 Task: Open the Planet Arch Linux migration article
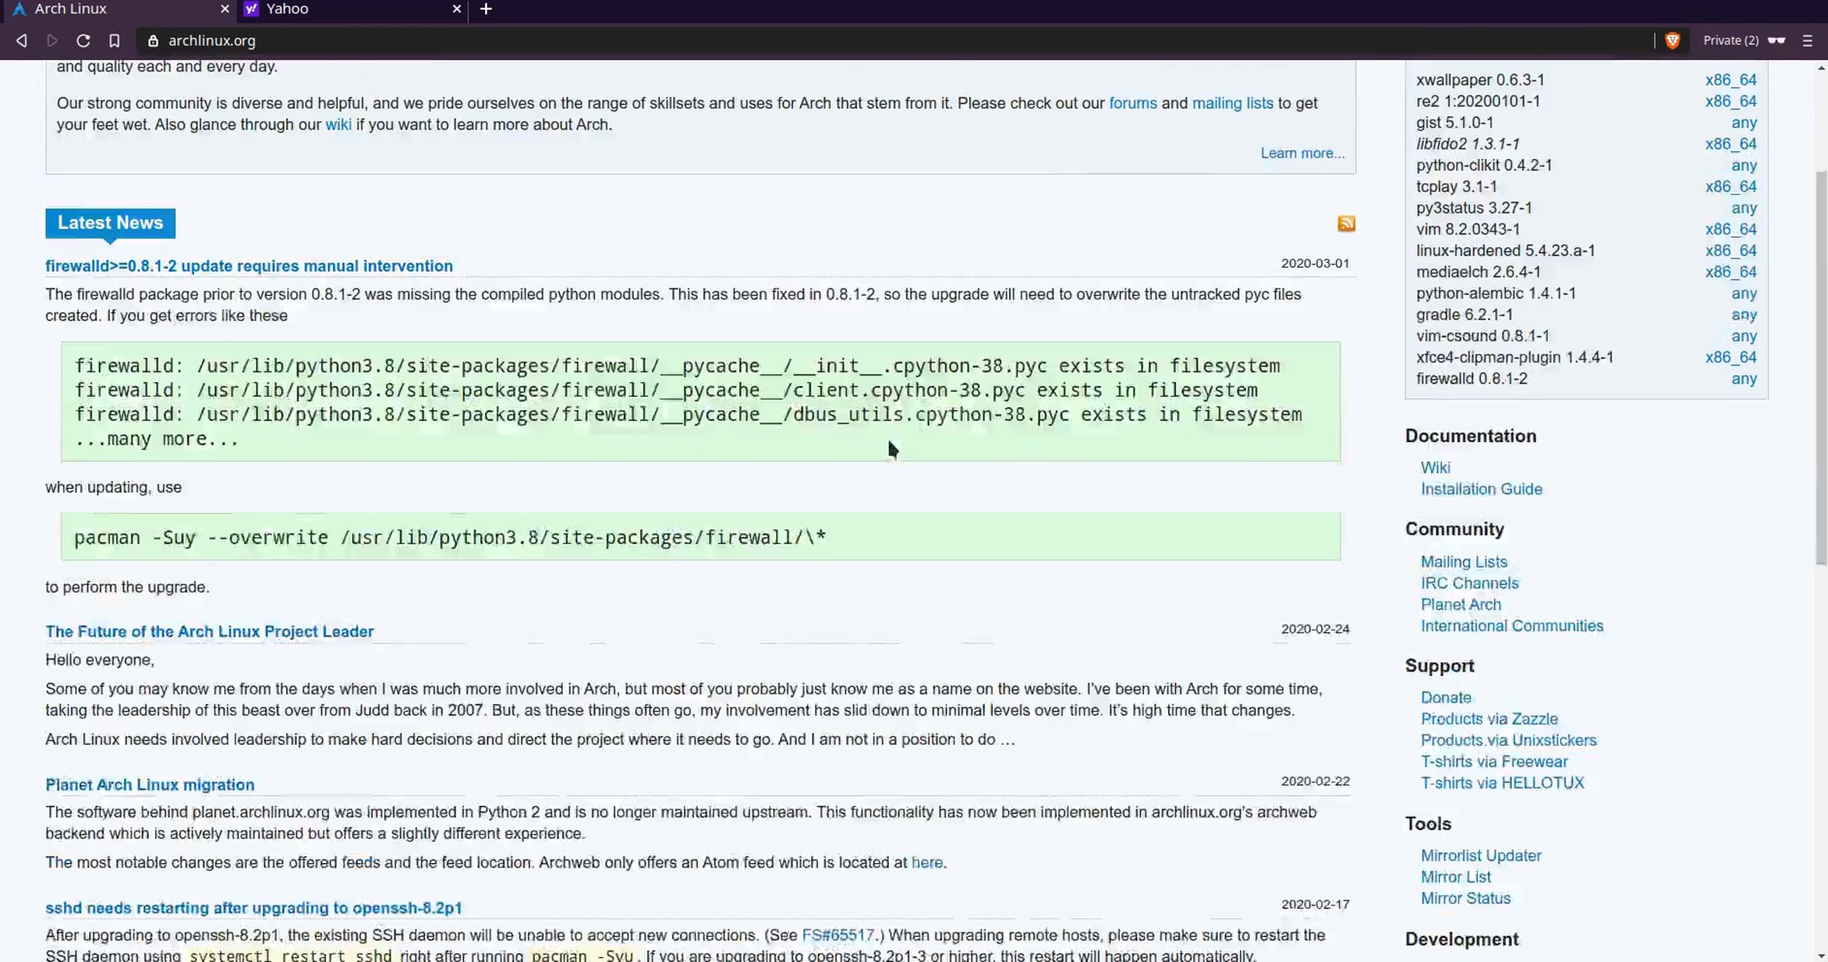click(150, 784)
